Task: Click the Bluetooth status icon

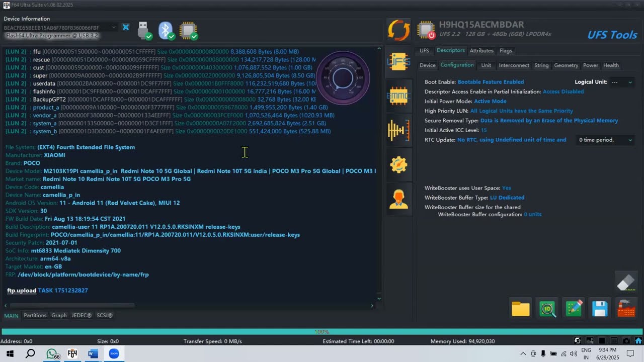Action: click(x=167, y=31)
